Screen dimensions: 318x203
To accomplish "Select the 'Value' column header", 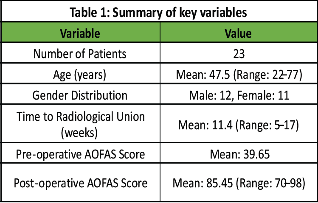I will click(x=238, y=33).
